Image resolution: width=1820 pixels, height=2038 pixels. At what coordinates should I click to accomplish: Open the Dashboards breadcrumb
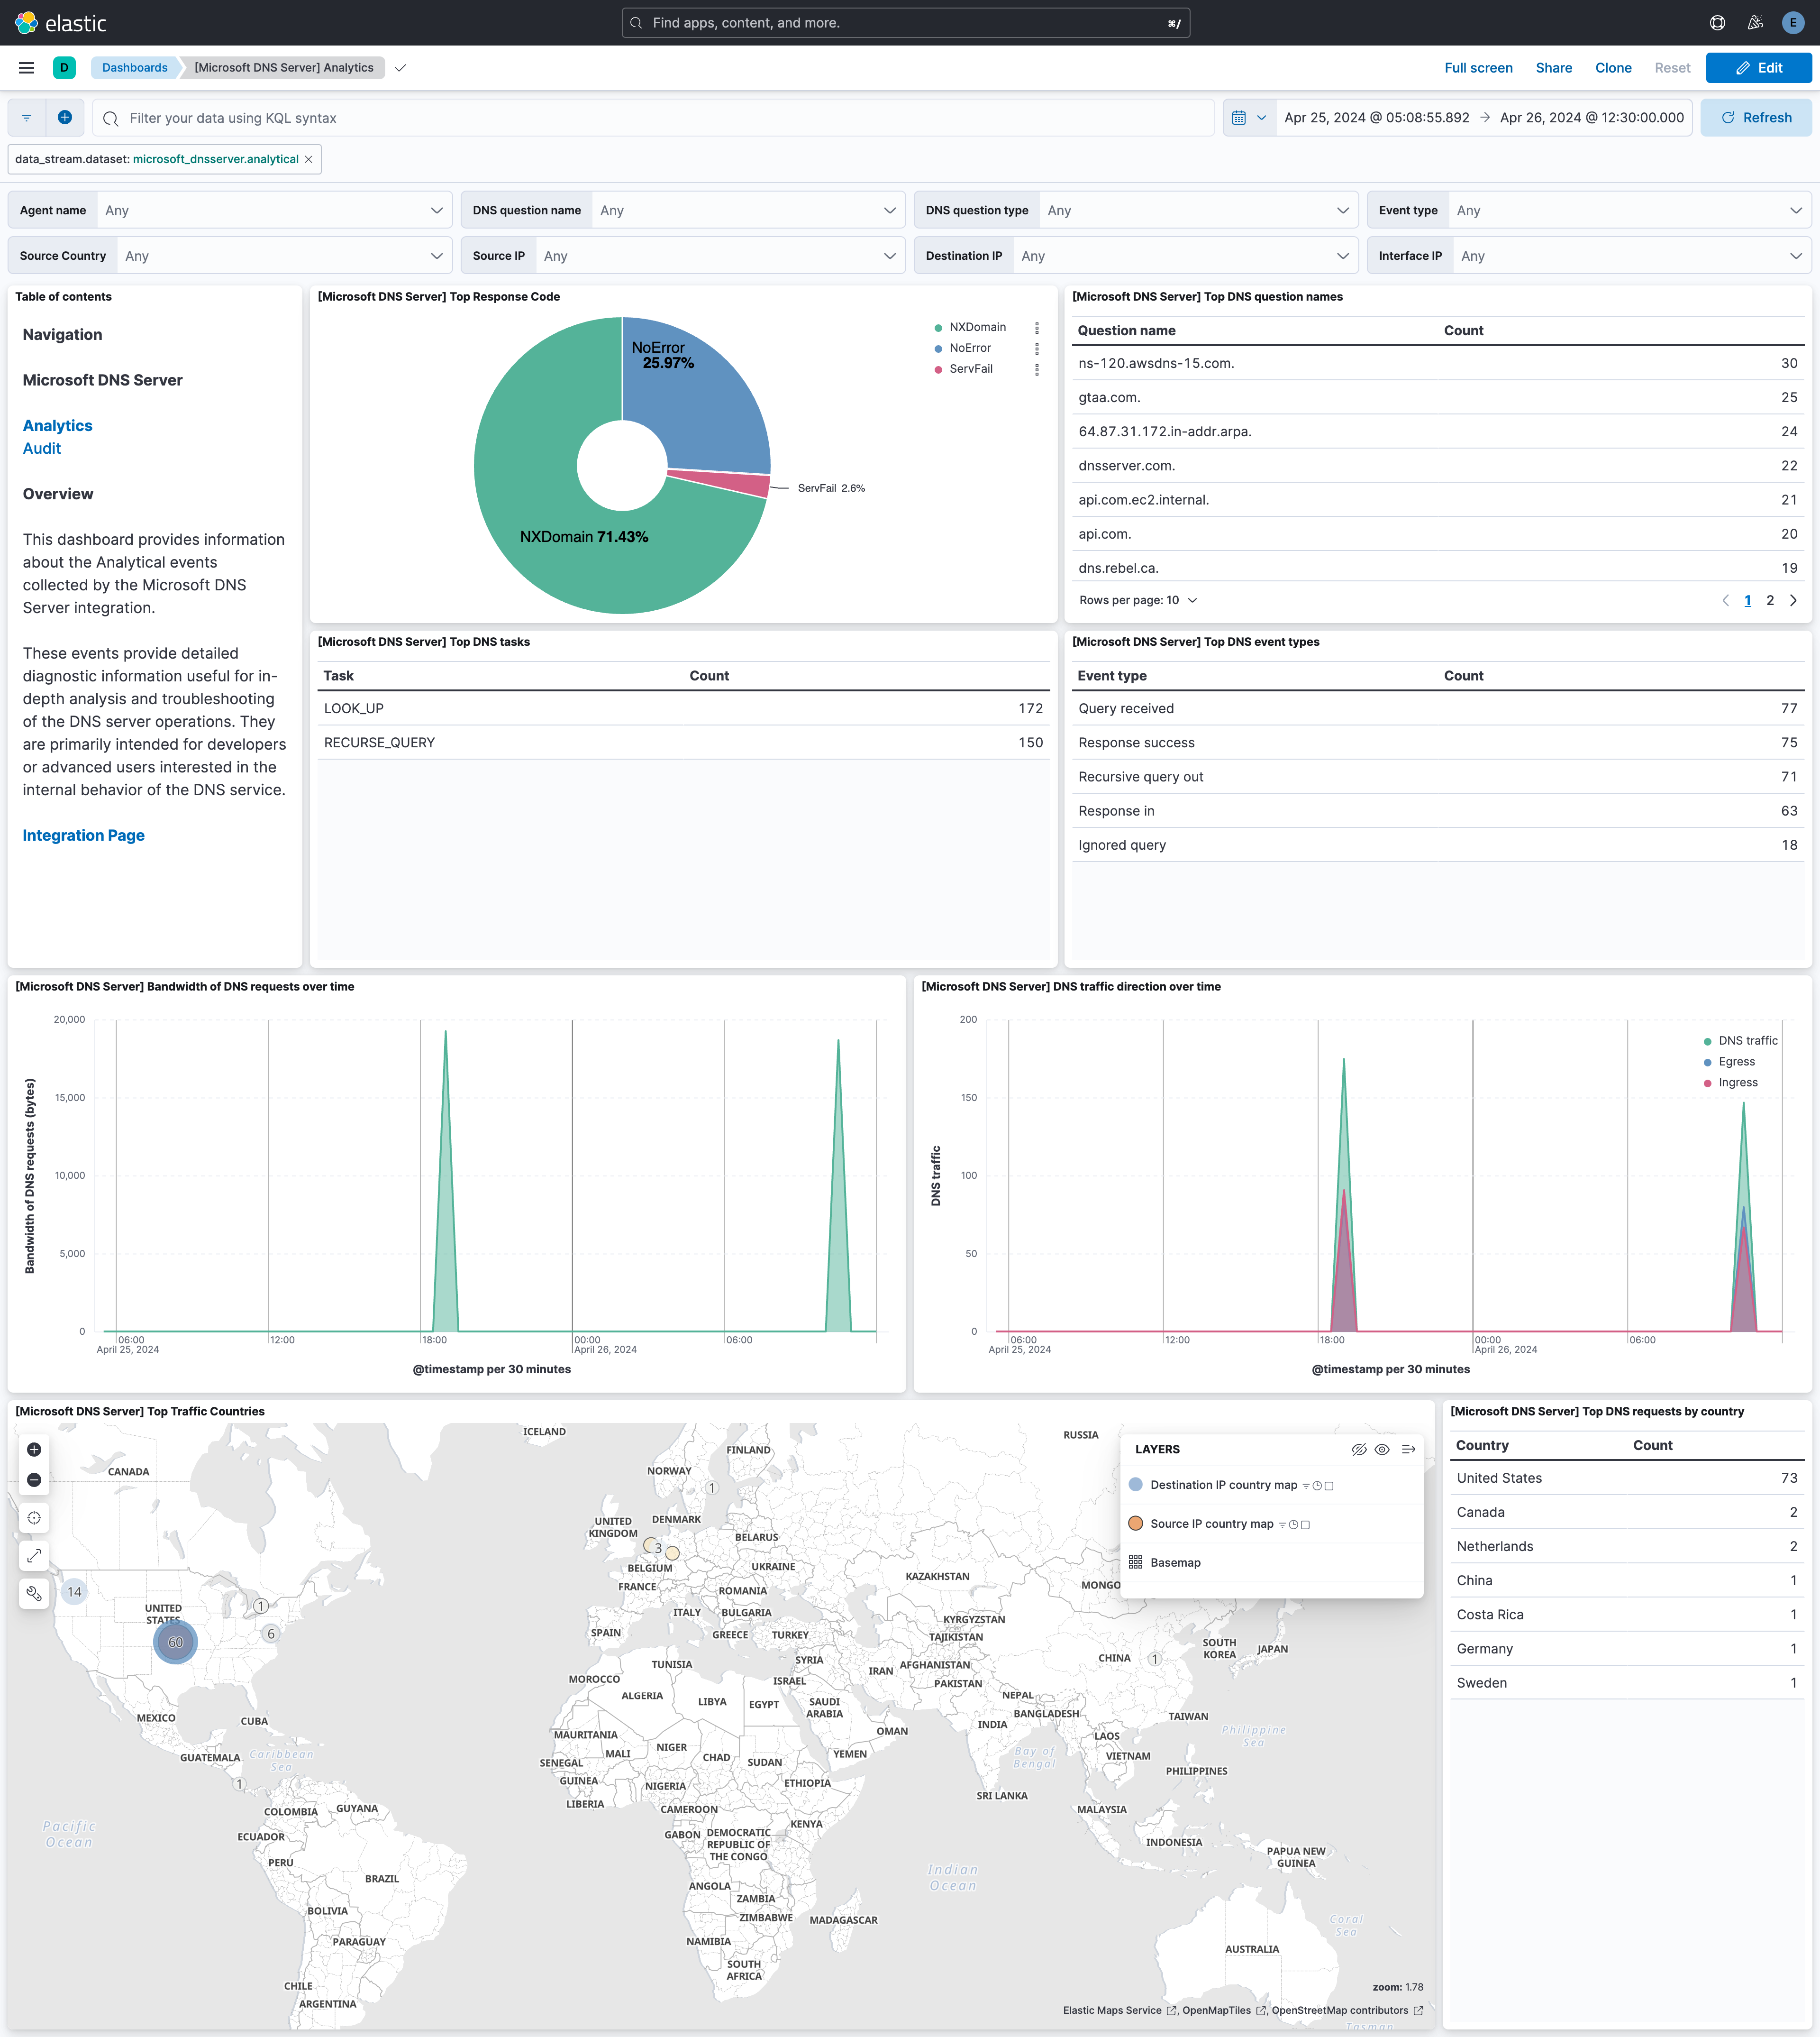pyautogui.click(x=133, y=67)
